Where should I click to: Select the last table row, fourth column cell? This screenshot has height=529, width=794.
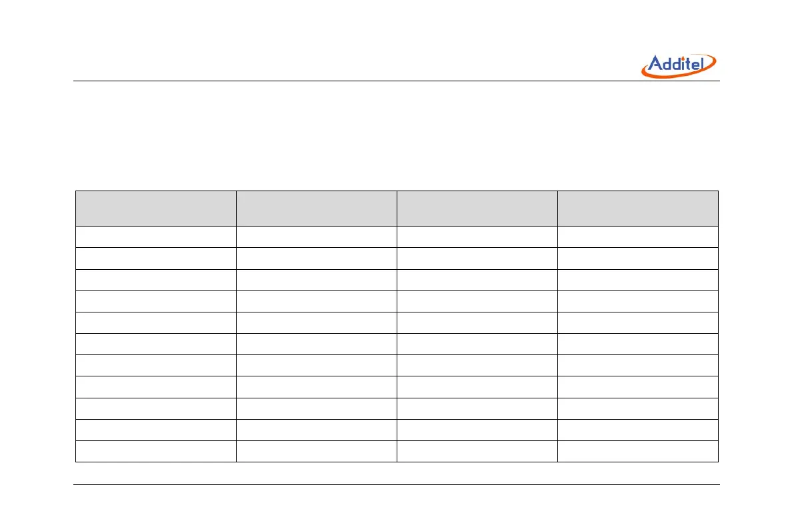pyautogui.click(x=638, y=451)
